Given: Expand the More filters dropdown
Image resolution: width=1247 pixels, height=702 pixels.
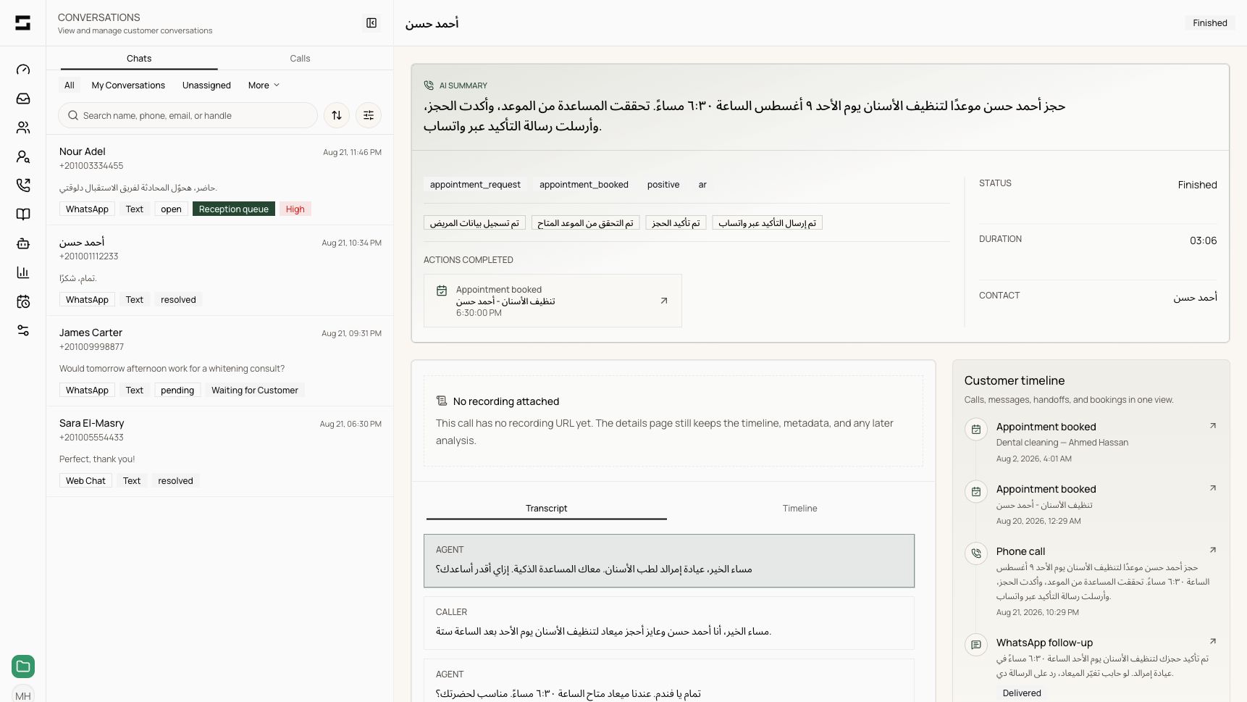Looking at the screenshot, I should coord(264,85).
